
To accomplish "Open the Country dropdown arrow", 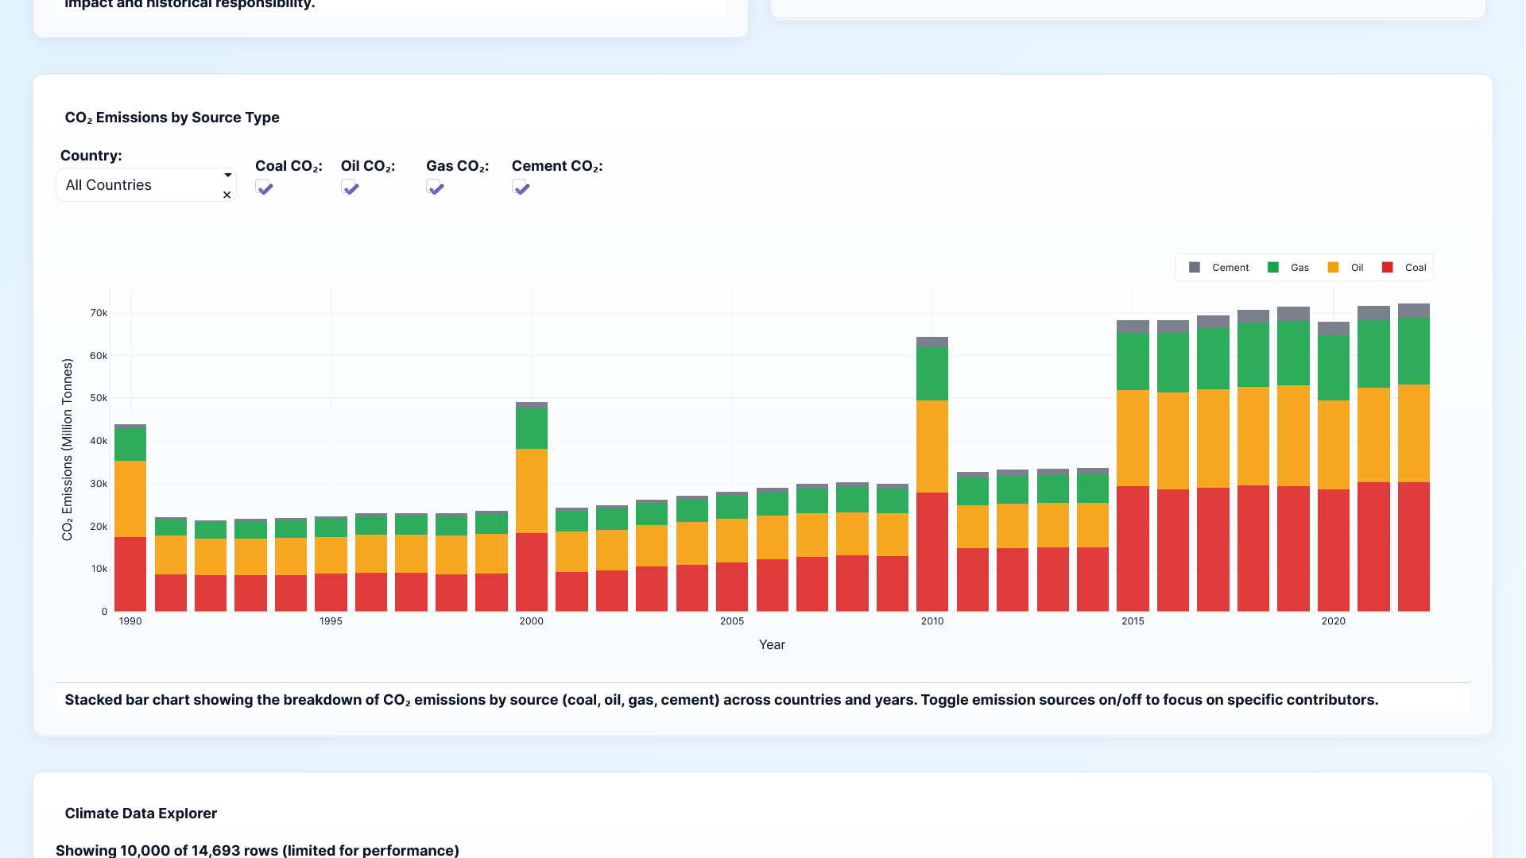I will point(227,175).
